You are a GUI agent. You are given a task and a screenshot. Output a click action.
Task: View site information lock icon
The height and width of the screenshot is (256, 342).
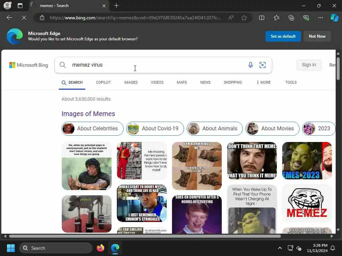[42, 18]
